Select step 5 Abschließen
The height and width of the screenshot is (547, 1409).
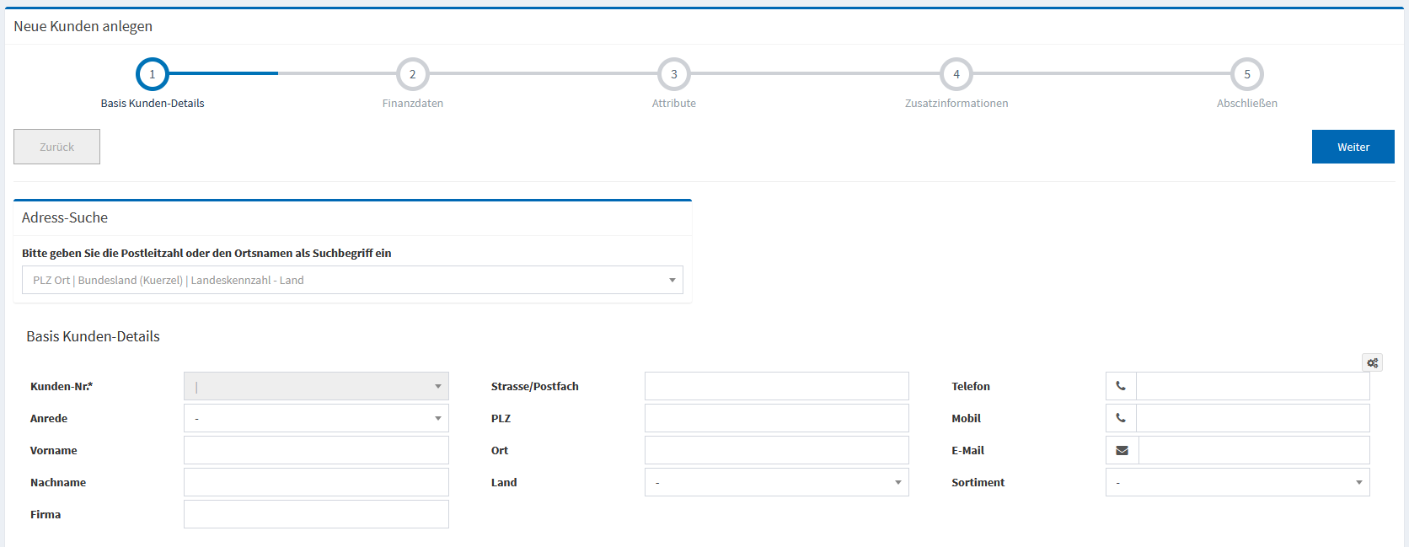tap(1246, 74)
